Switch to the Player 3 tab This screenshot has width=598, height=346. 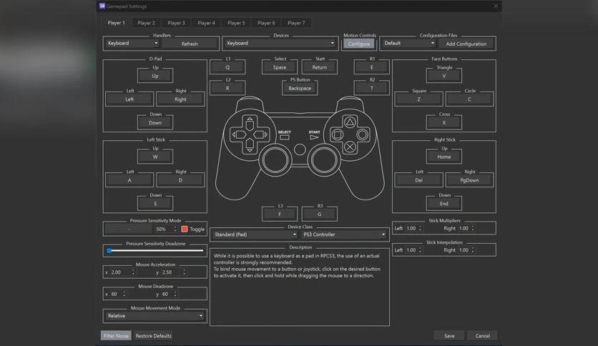(x=176, y=23)
